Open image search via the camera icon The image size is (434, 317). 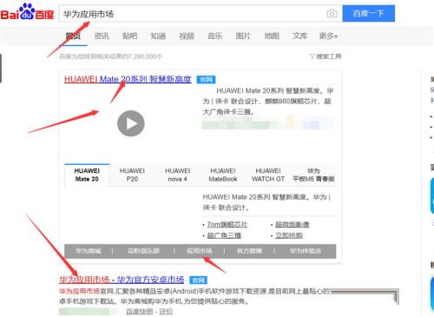coord(332,13)
